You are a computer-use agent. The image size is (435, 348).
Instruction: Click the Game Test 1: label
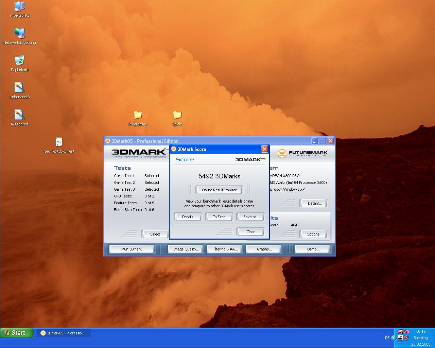(x=124, y=176)
